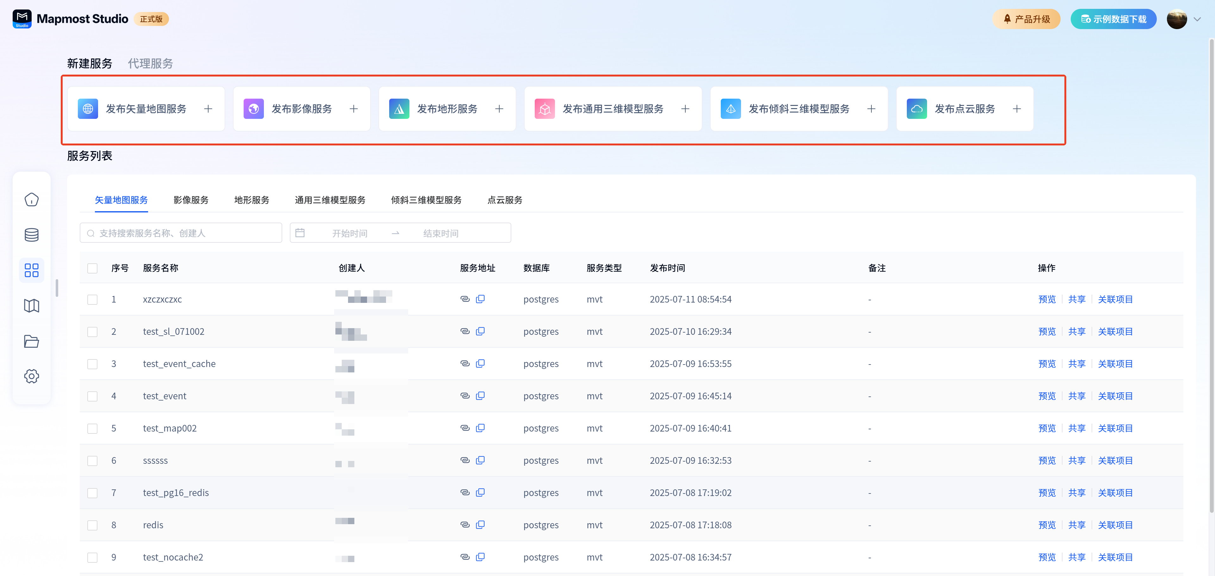Select checkbox for redis service row

point(92,525)
